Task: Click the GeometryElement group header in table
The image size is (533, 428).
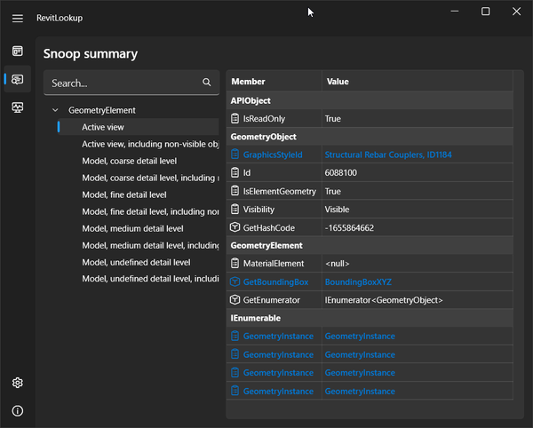Action: click(x=370, y=245)
